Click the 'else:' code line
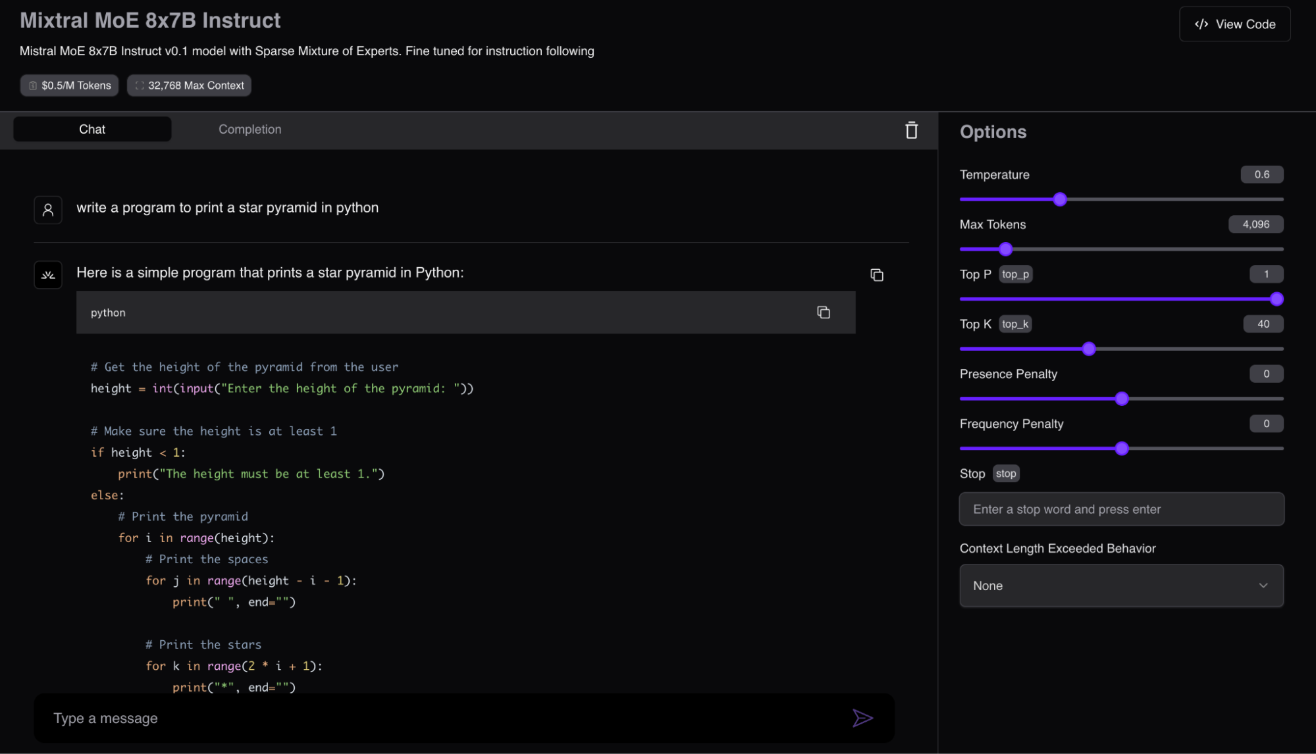 pyautogui.click(x=107, y=495)
